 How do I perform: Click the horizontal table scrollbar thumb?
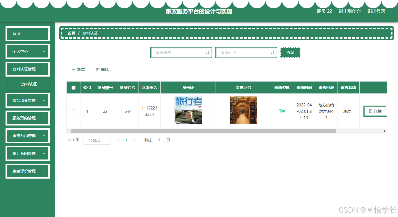coord(204,131)
